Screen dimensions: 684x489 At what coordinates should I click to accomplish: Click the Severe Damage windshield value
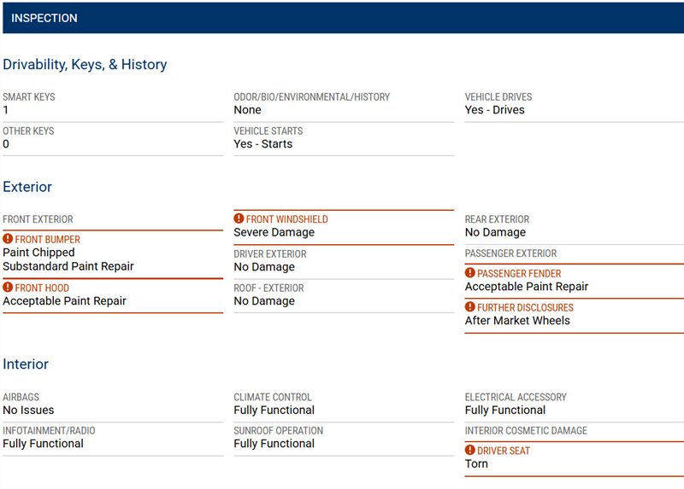(274, 232)
